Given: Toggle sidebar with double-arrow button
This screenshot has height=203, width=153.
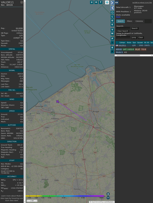Looking at the screenshot, I should (117, 3).
